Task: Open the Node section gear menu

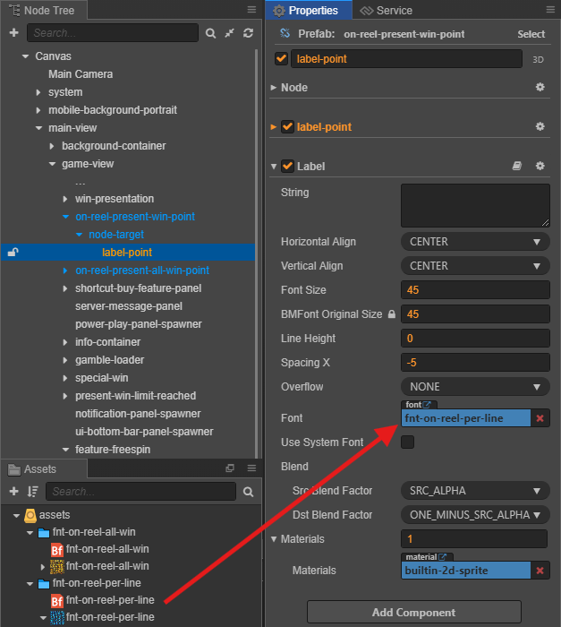Action: 540,87
